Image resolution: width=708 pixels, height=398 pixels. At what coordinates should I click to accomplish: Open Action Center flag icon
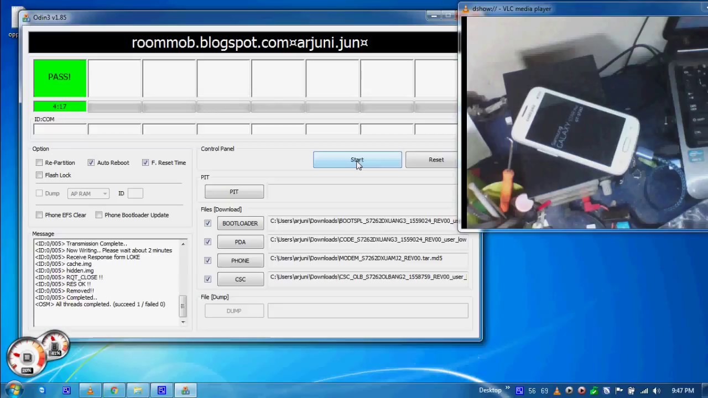point(619,391)
